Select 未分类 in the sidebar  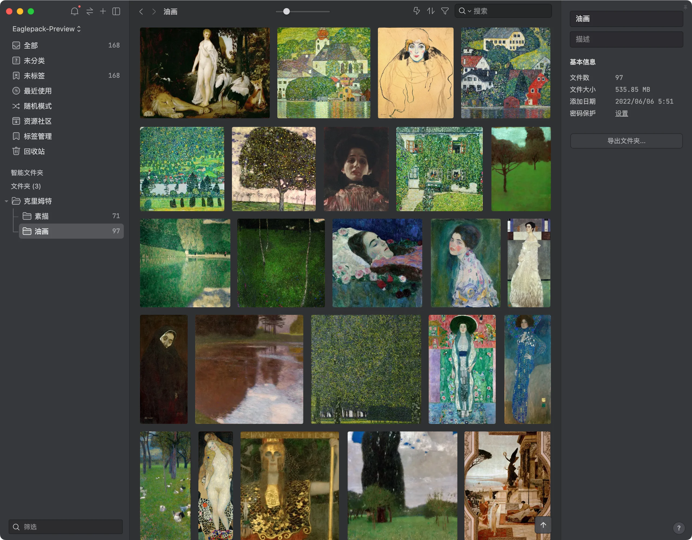[66, 60]
